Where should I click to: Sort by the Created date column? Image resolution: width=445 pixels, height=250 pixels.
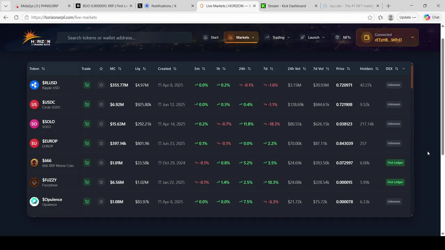click(167, 69)
